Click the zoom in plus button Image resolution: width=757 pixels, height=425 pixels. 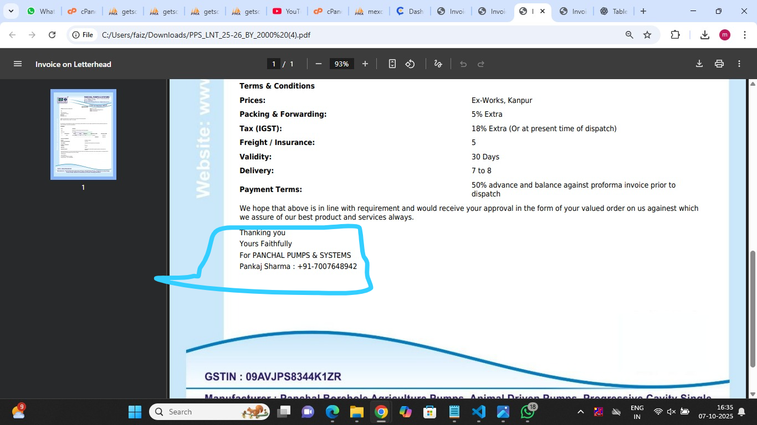click(365, 64)
